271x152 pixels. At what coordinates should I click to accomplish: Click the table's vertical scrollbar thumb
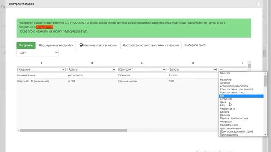[249, 66]
